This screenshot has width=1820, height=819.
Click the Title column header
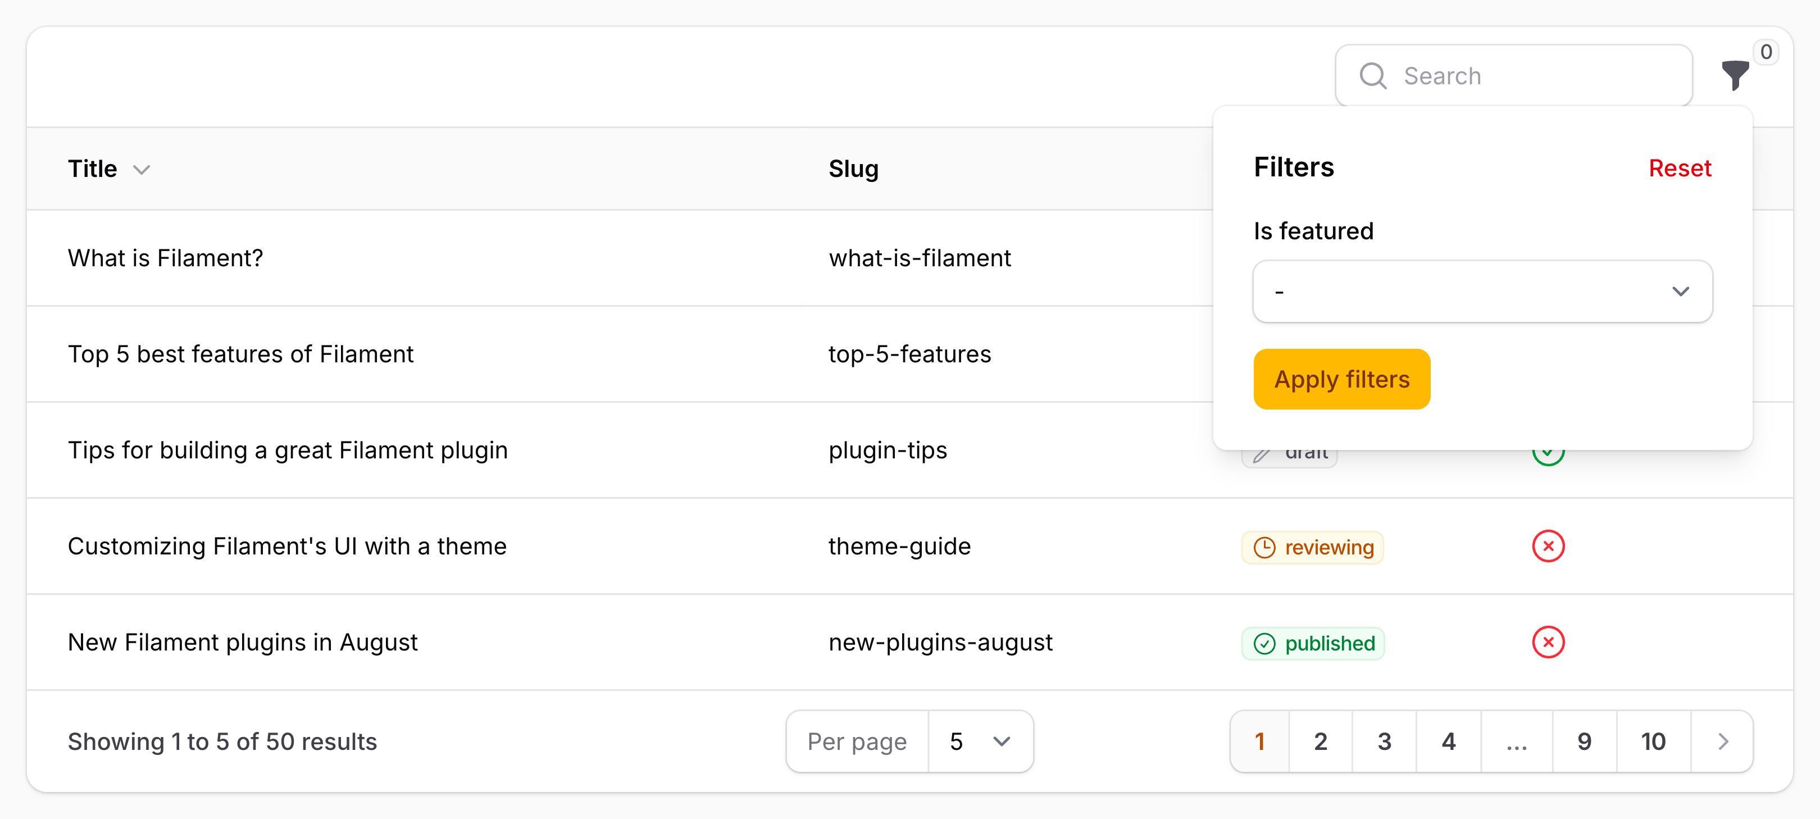tap(93, 169)
